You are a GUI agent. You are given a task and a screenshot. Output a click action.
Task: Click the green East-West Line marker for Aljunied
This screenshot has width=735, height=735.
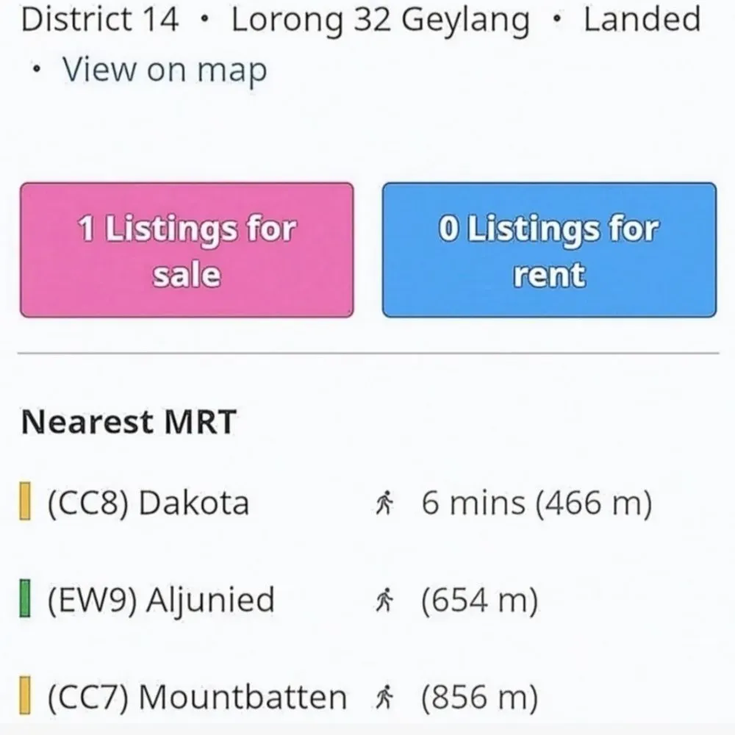point(25,598)
